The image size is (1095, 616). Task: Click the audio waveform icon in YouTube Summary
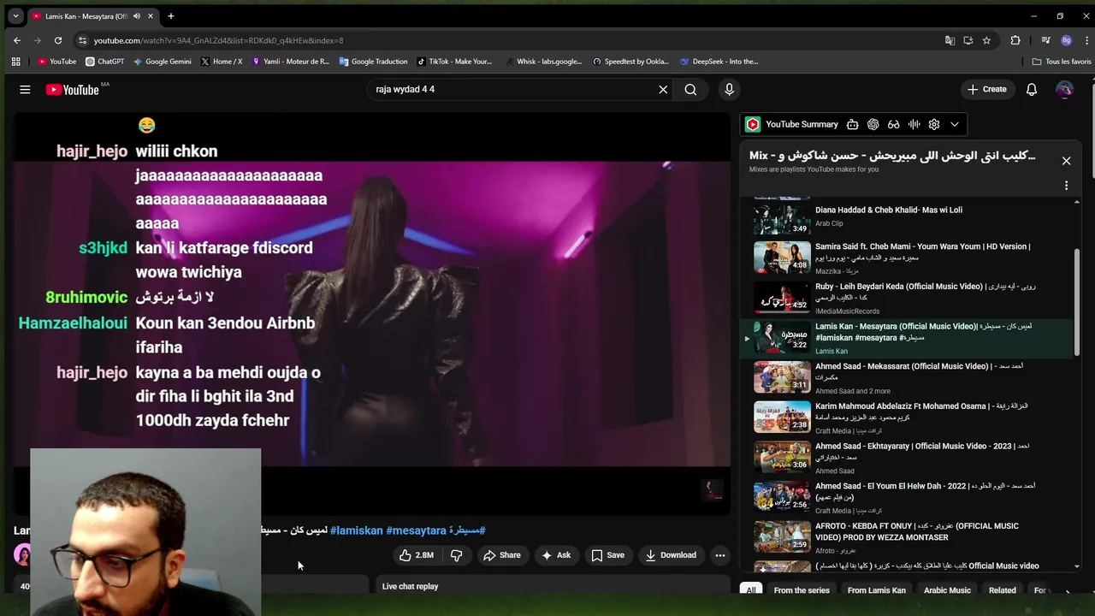point(914,124)
